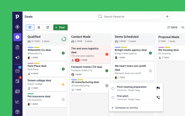Click Park Place deal purple label
Image resolution: width=185 pixels, height=116 pixels.
point(30,63)
